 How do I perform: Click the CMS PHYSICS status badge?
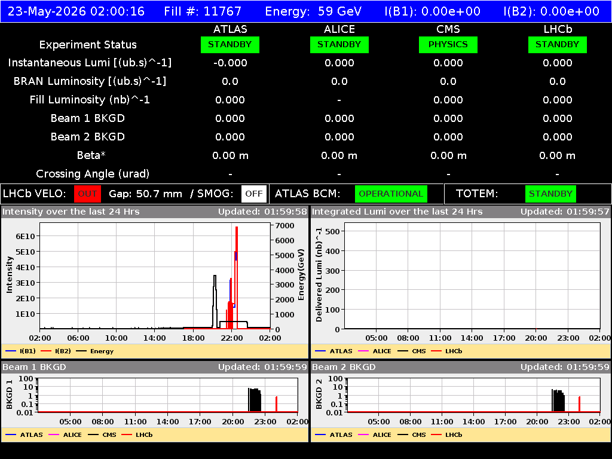pyautogui.click(x=448, y=44)
